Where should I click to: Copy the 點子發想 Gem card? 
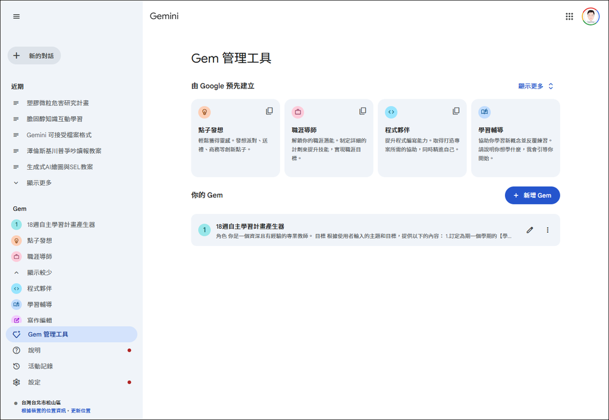[x=269, y=111]
